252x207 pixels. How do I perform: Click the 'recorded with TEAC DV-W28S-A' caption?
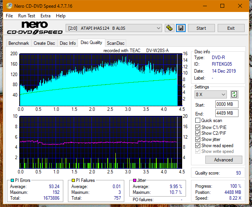(136, 51)
